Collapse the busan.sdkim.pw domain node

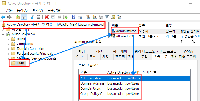[3, 34]
